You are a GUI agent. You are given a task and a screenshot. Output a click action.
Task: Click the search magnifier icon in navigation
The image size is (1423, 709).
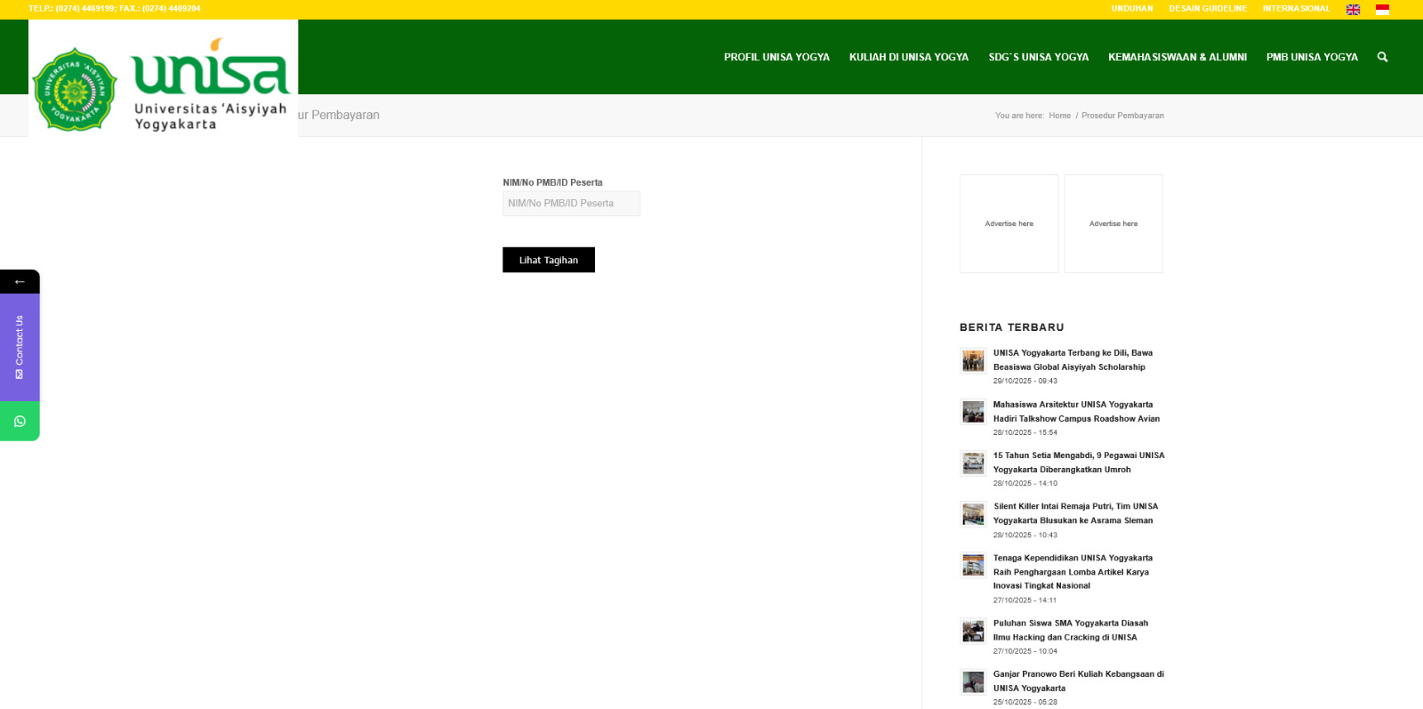coord(1382,57)
